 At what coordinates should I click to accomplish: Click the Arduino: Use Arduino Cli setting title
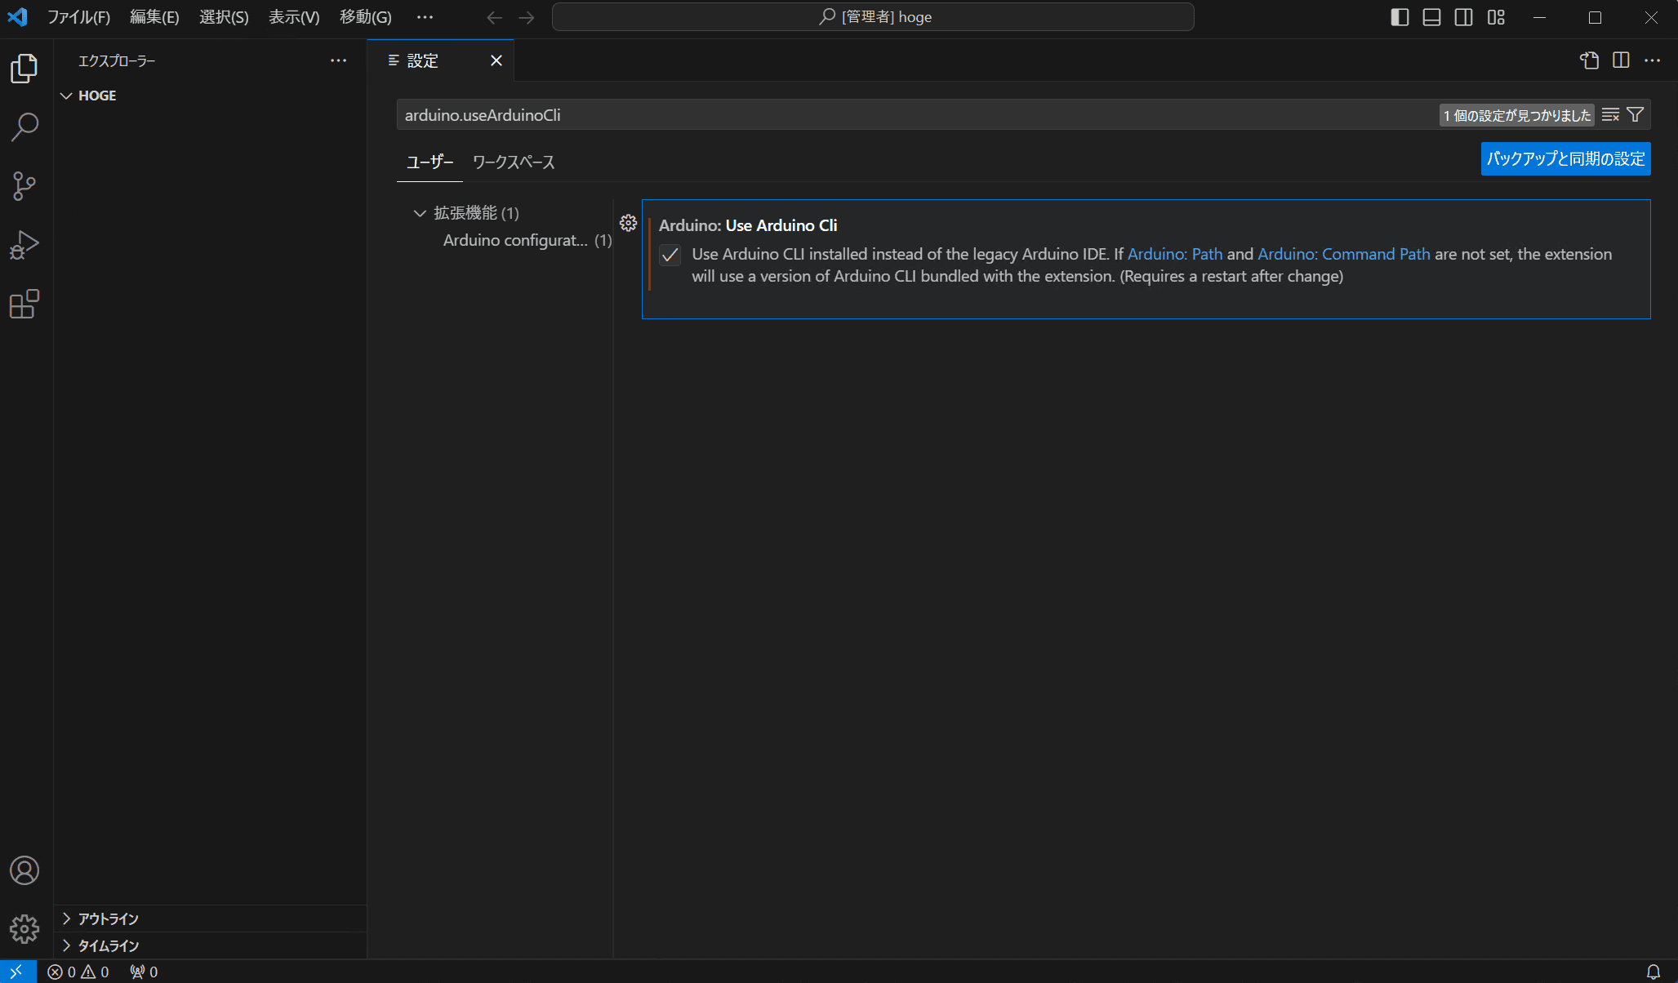point(748,225)
